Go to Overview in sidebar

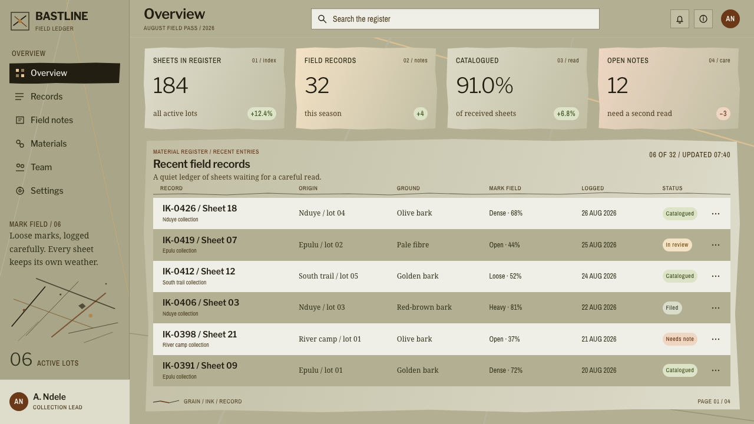[x=65, y=73]
